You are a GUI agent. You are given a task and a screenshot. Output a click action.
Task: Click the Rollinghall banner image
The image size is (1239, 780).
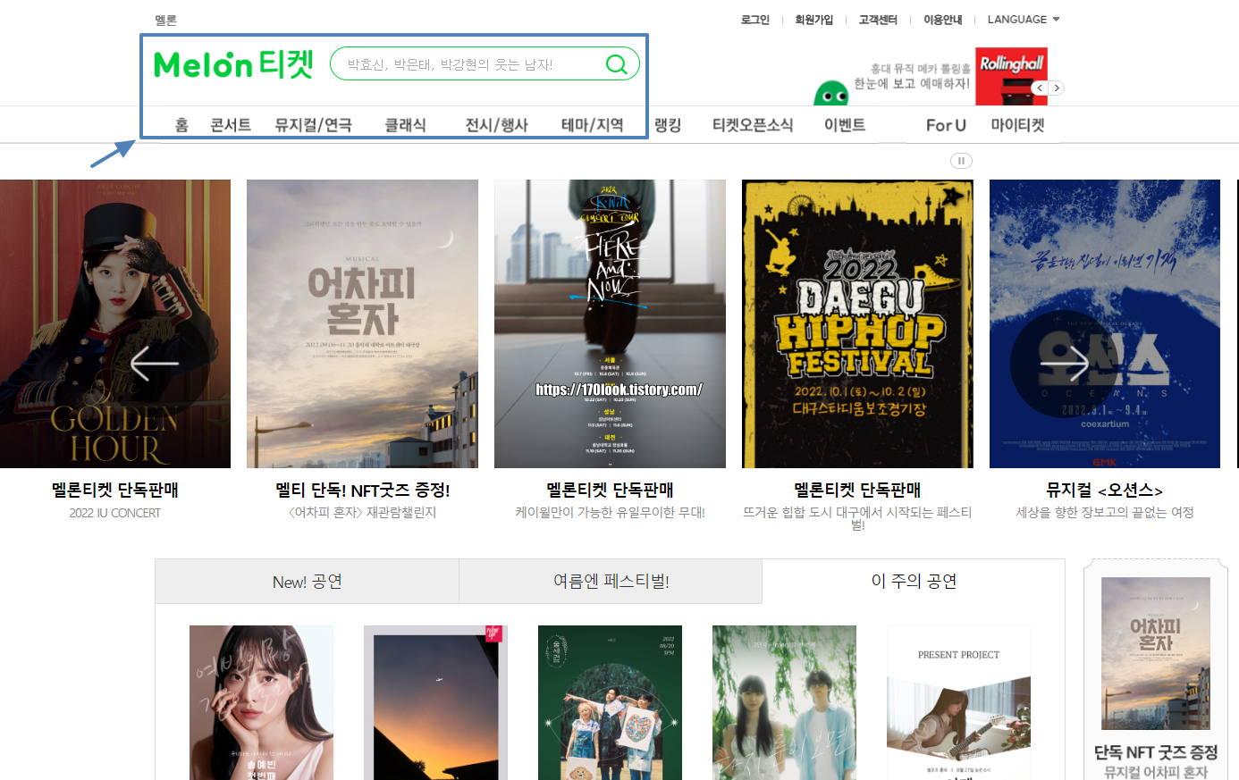(1011, 77)
